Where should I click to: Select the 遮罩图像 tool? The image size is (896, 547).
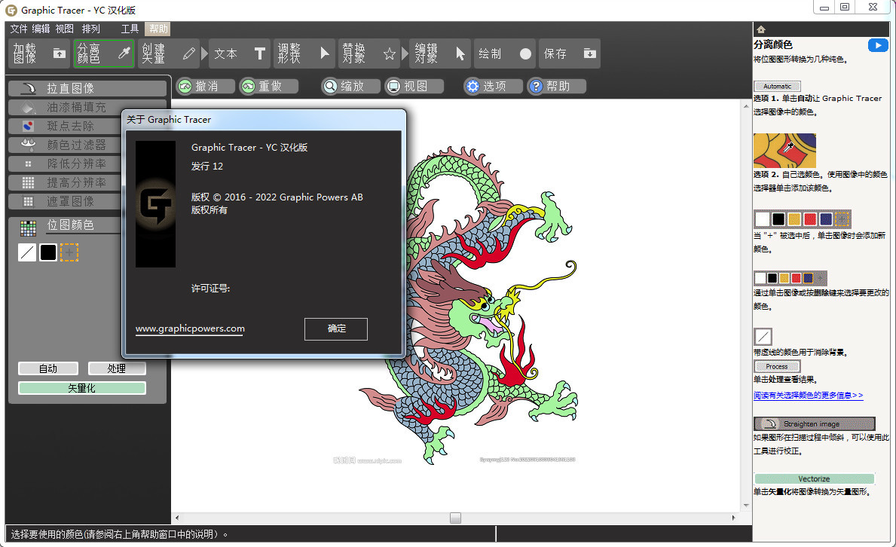tap(65, 202)
